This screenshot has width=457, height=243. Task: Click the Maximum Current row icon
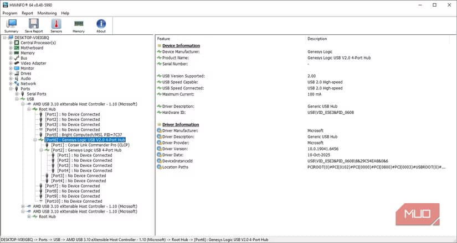click(x=159, y=94)
